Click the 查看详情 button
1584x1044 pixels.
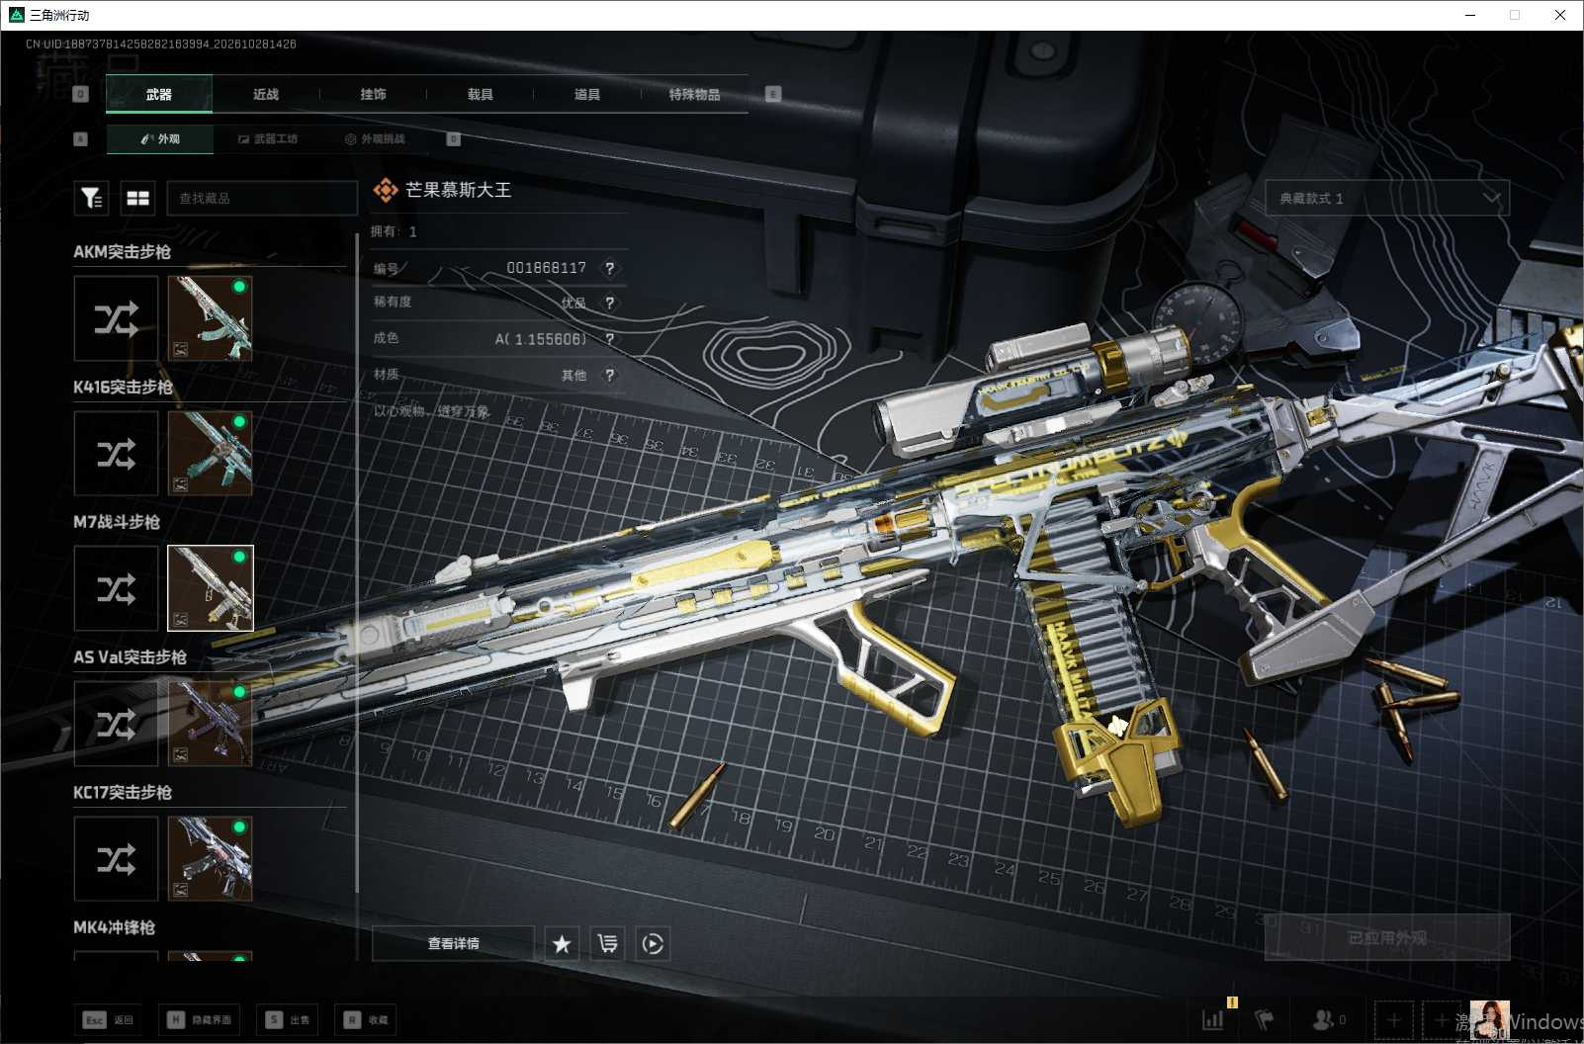click(453, 943)
